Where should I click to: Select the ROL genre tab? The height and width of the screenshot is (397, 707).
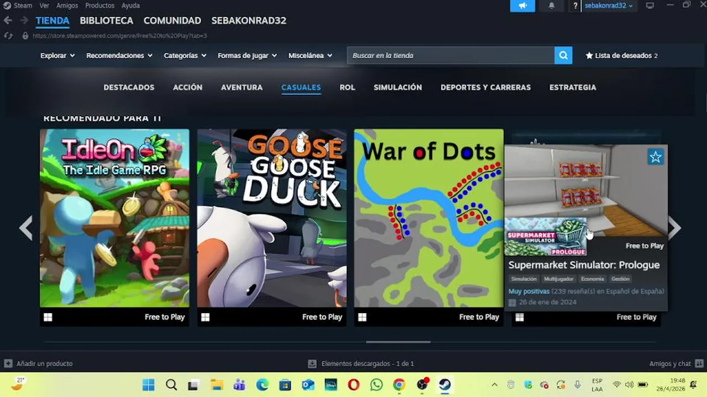coord(347,87)
